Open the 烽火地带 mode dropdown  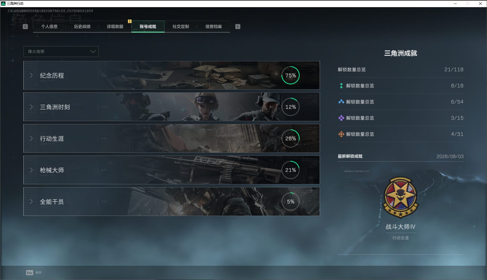tap(61, 52)
